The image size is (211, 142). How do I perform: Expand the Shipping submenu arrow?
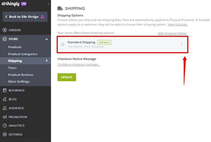(47, 61)
